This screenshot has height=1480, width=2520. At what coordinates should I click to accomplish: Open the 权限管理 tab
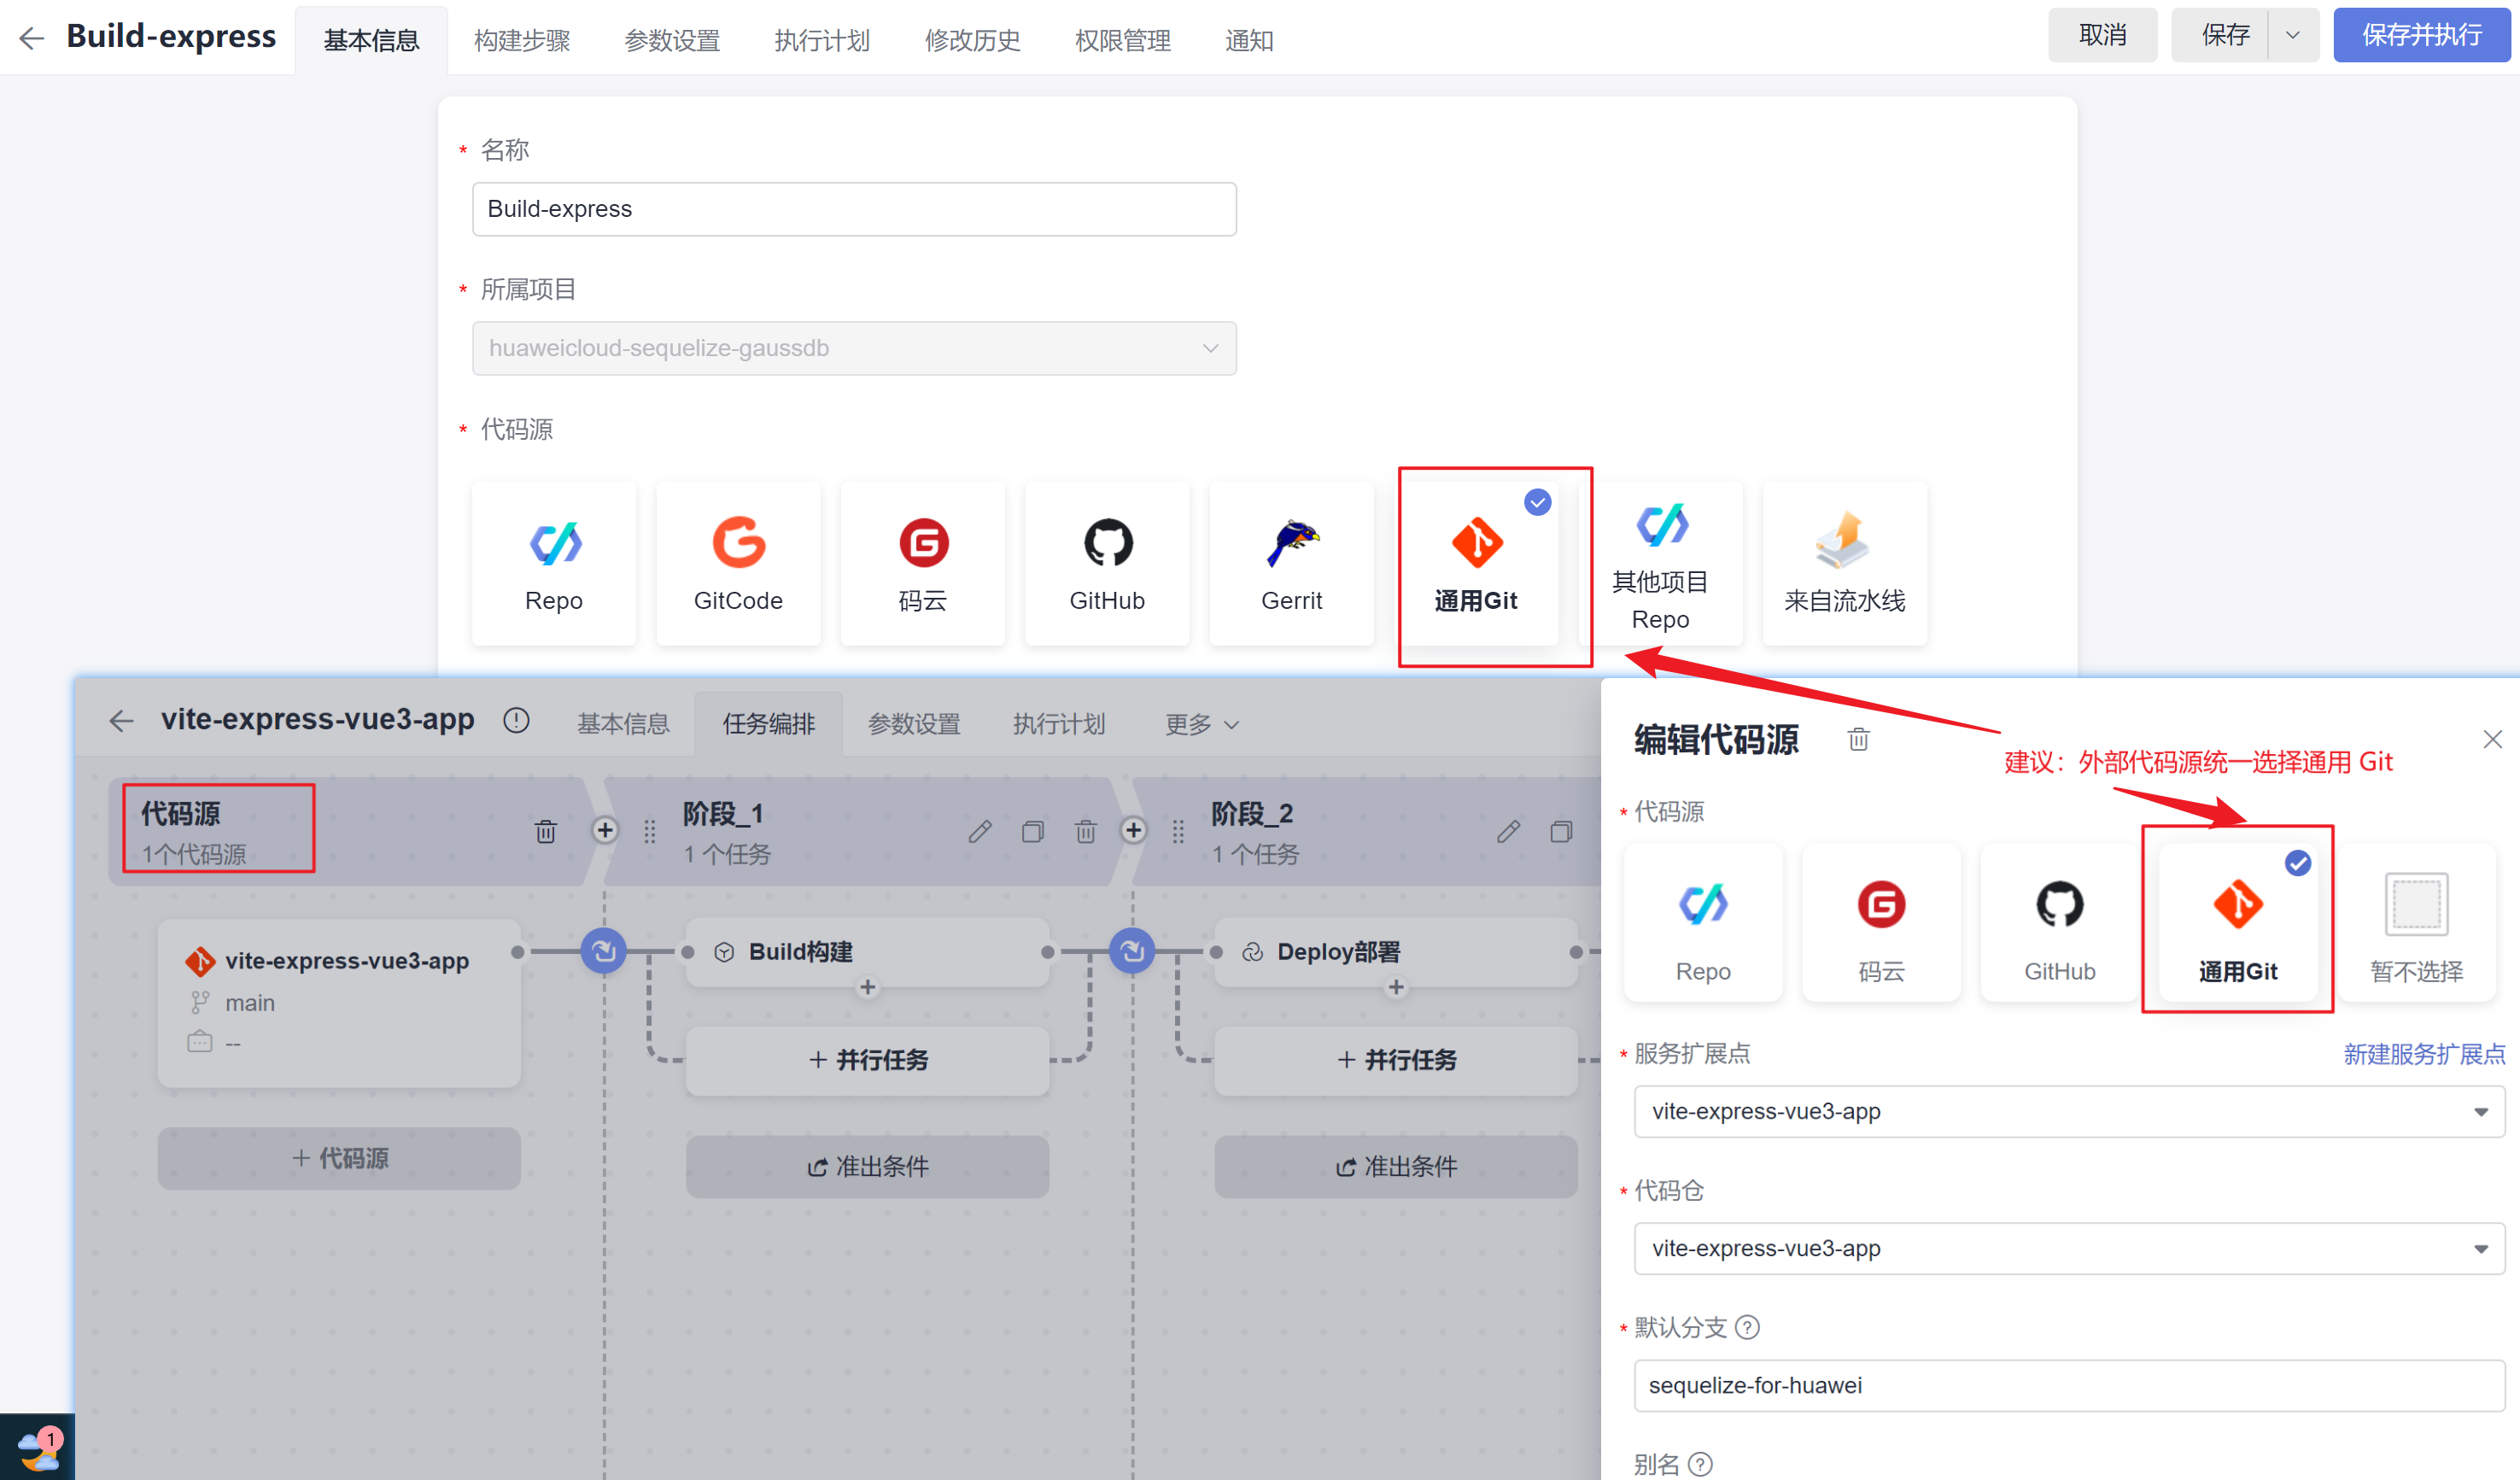1122,40
